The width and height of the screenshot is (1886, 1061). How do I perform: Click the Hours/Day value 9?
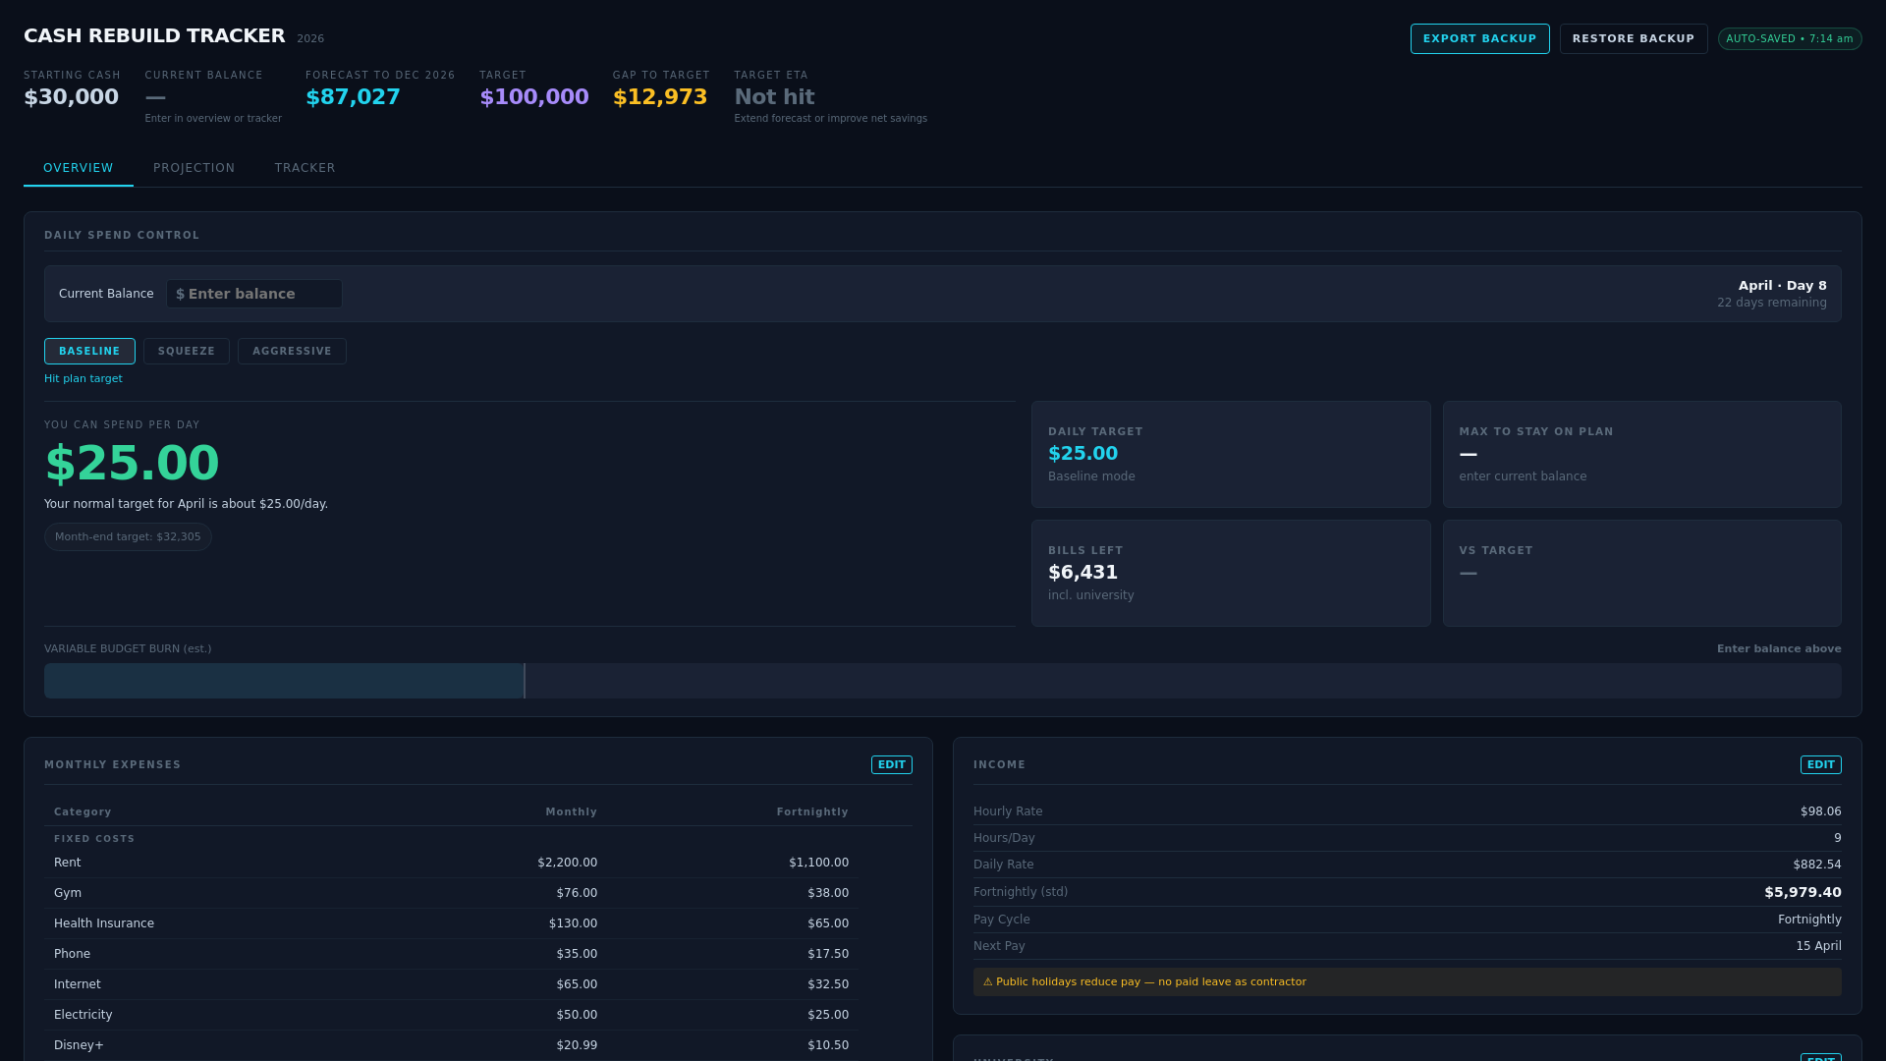pos(1838,838)
